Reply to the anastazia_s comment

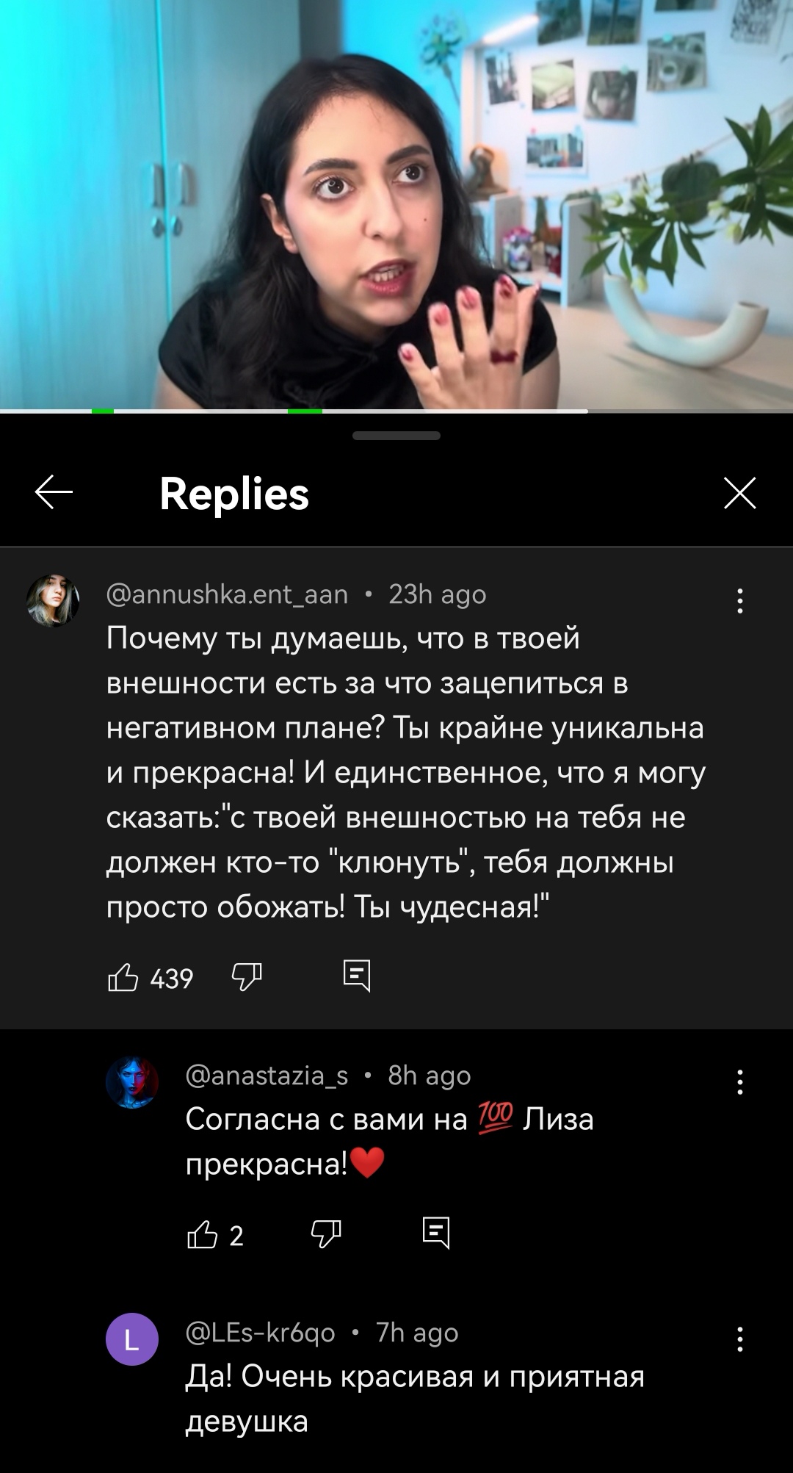point(436,1233)
